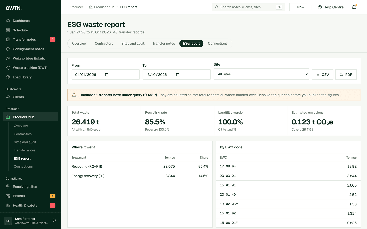Open Connections in the sidebar submenu
The height and width of the screenshot is (229, 367).
pyautogui.click(x=23, y=166)
